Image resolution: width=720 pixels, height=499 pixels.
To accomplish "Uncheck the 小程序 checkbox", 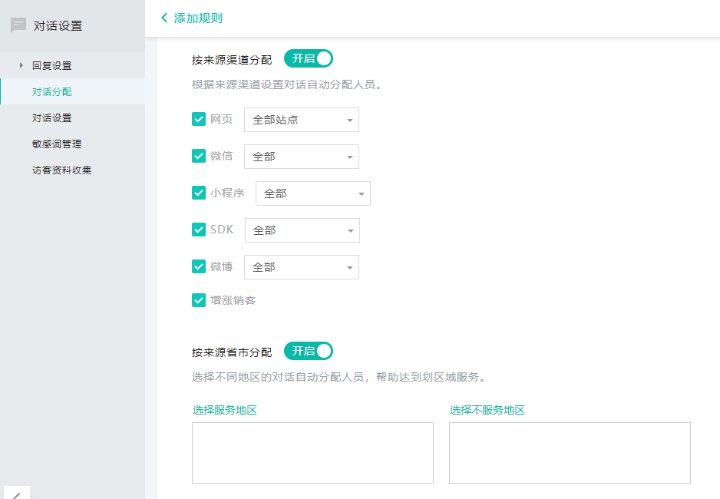I will 199,193.
